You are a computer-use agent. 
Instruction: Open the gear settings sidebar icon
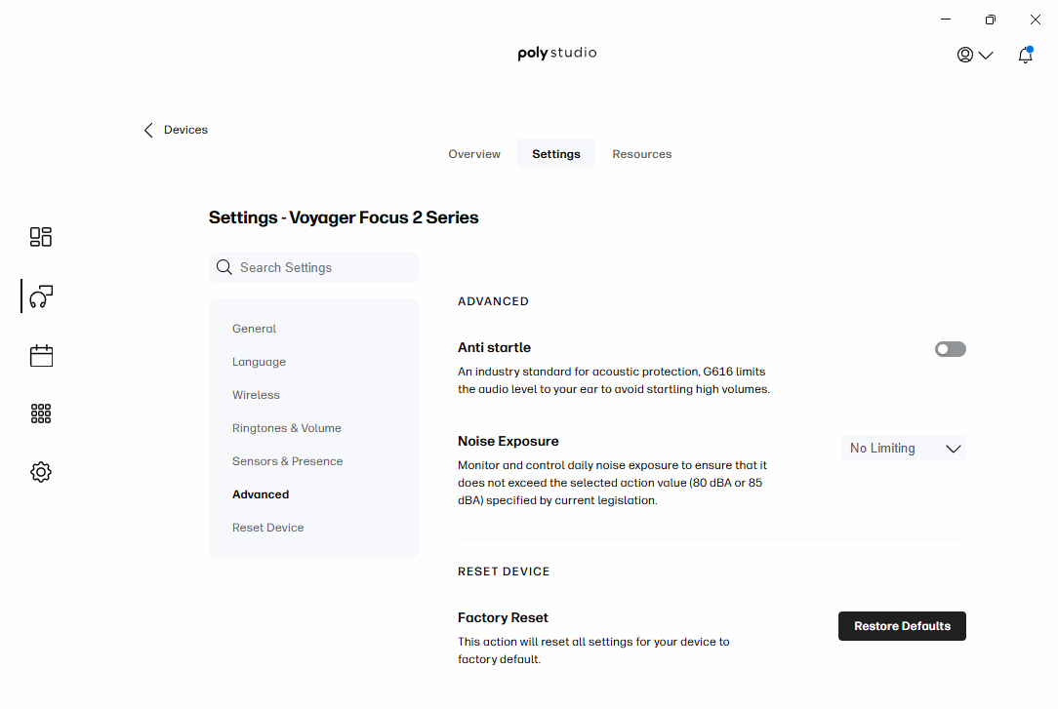[41, 472]
